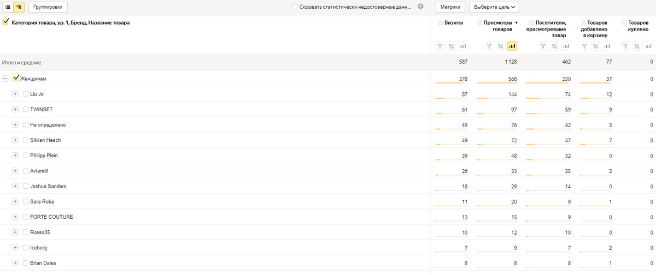Toggle percent icon under Просмотры товаров
This screenshot has width=656, height=275.
point(500,46)
